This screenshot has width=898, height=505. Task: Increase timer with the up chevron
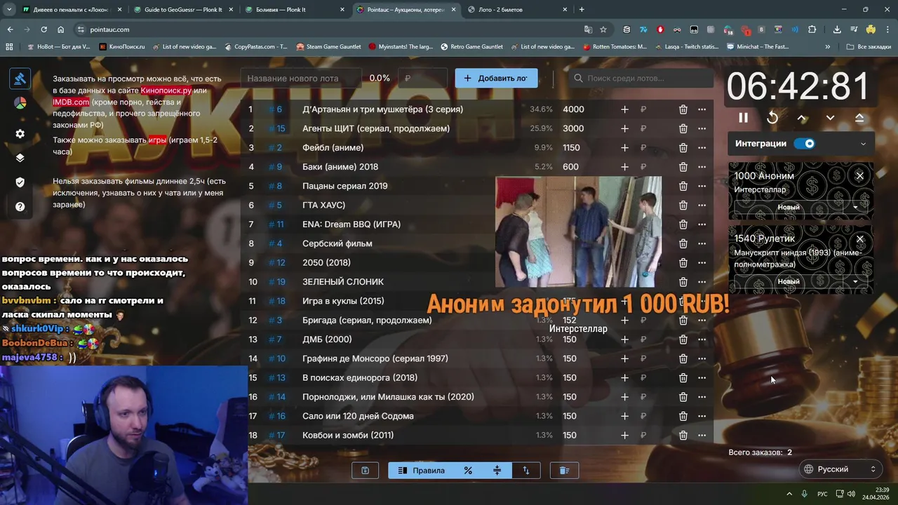click(802, 118)
